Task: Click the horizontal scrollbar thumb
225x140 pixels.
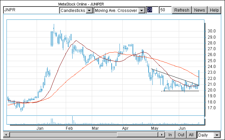Action: [138, 135]
